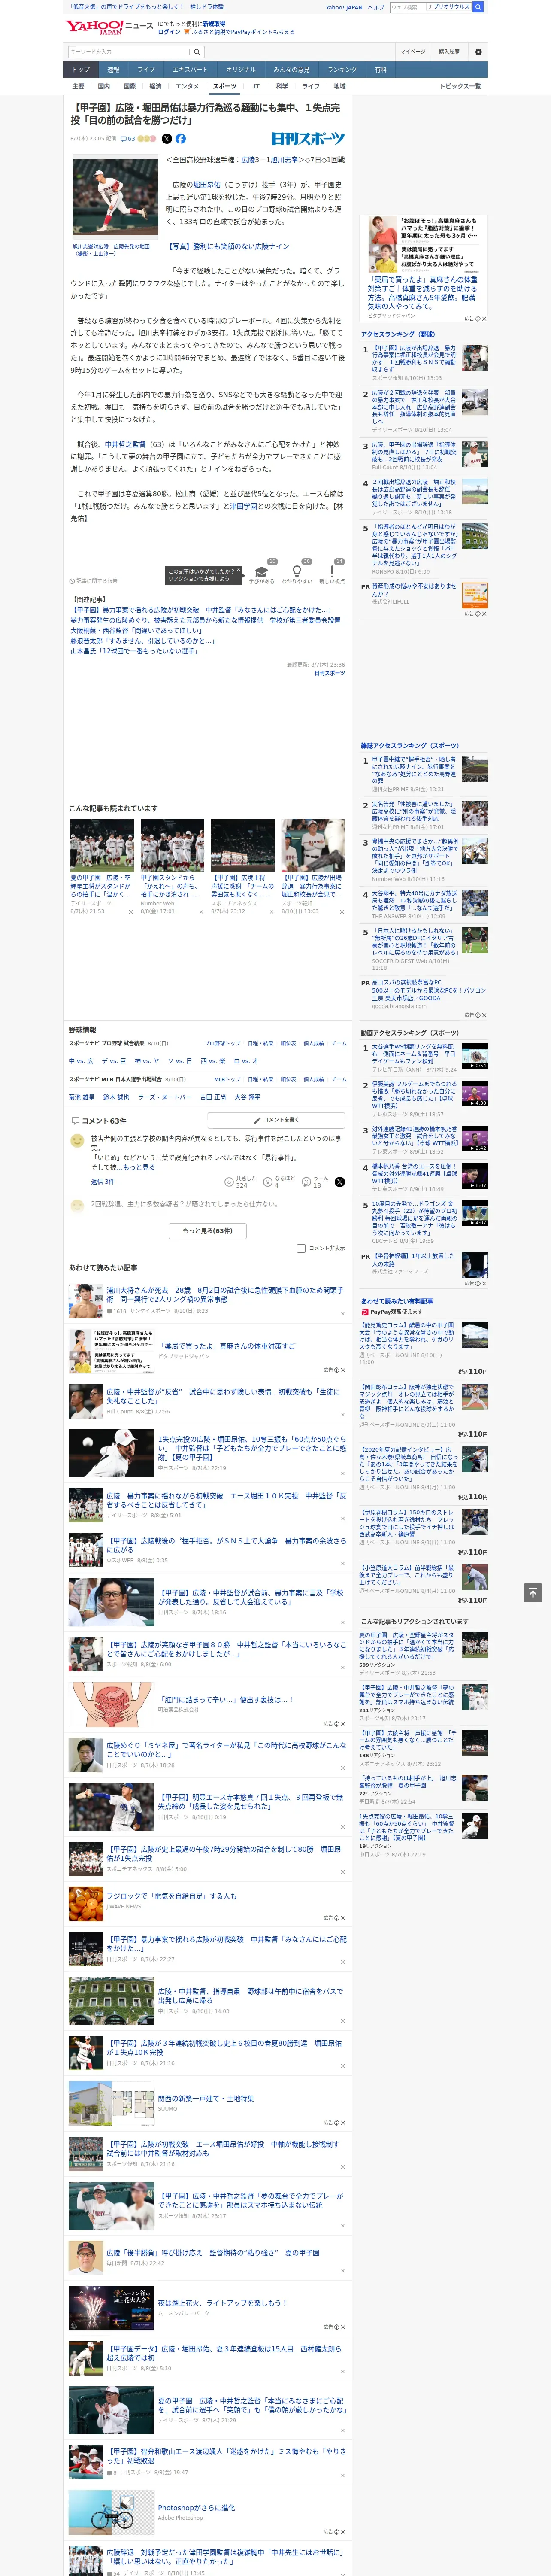This screenshot has height=2576, width=551.
Task: Open article comment count bubble 63
Action: tap(127, 139)
